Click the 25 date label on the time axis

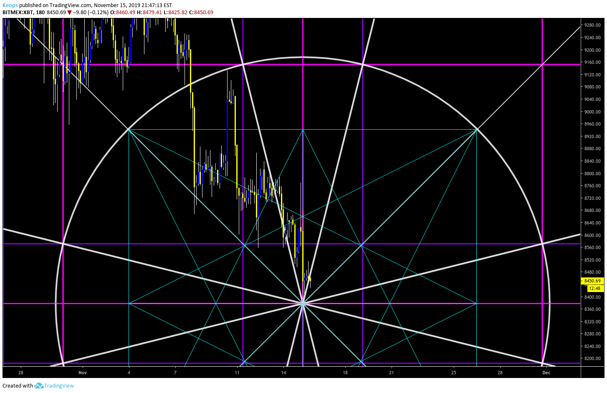454,373
